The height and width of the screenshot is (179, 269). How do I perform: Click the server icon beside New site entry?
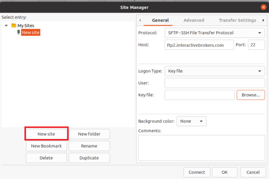click(x=18, y=32)
